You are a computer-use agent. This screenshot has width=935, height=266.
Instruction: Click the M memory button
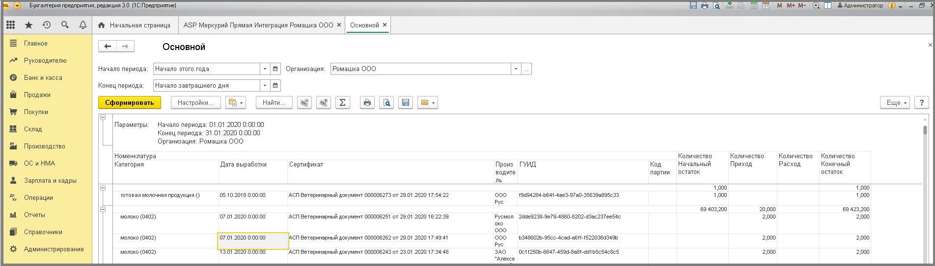pyautogui.click(x=779, y=5)
